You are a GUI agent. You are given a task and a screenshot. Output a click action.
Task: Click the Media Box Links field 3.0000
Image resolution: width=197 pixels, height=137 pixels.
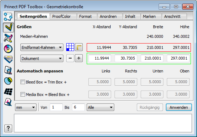click(x=100, y=94)
